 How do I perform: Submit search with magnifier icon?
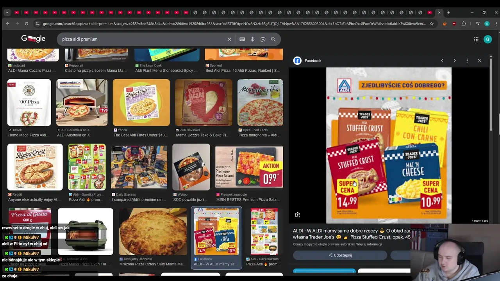pos(273,39)
